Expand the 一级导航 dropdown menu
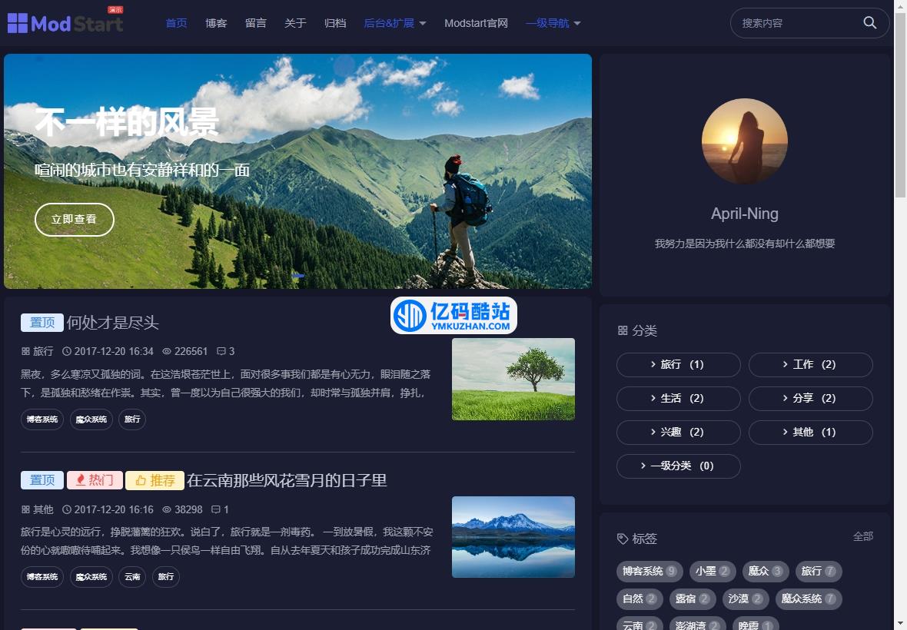Viewport: 907px width, 630px height. click(553, 23)
